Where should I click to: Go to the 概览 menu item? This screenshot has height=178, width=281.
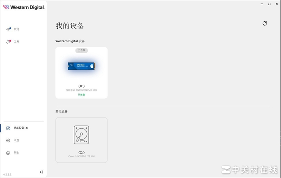click(x=17, y=29)
